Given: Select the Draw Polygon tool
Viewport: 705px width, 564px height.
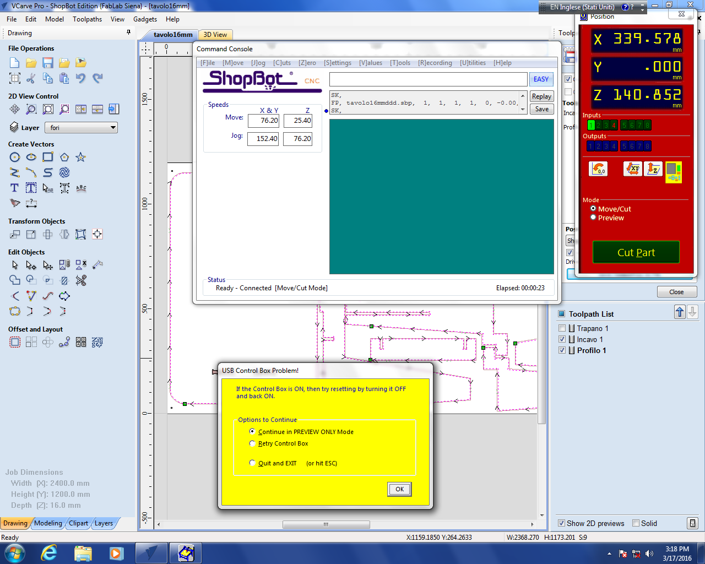Looking at the screenshot, I should tap(64, 158).
